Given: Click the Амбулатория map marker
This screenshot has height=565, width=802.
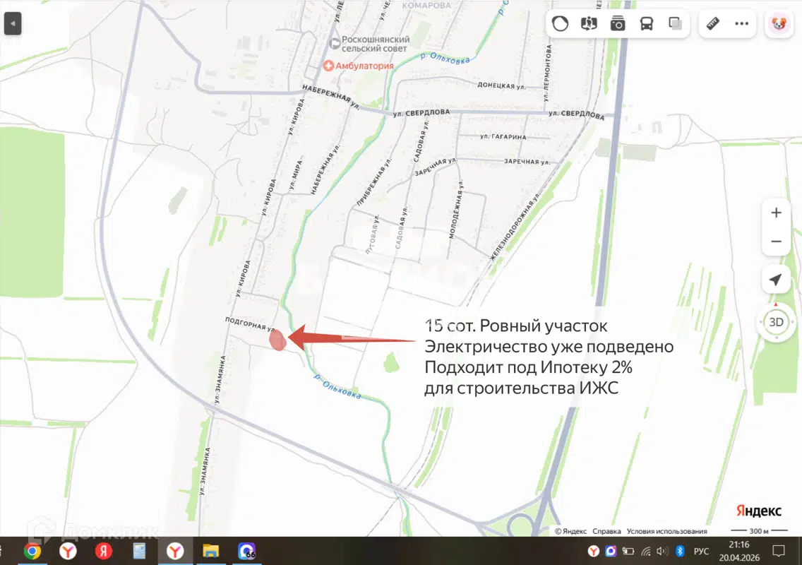Looking at the screenshot, I should (x=328, y=66).
